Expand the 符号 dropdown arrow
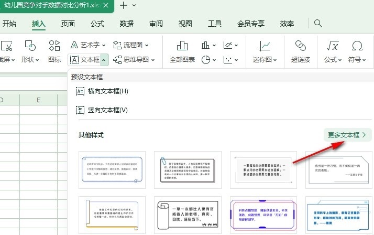This screenshot has width=374, height=235. click(364, 60)
